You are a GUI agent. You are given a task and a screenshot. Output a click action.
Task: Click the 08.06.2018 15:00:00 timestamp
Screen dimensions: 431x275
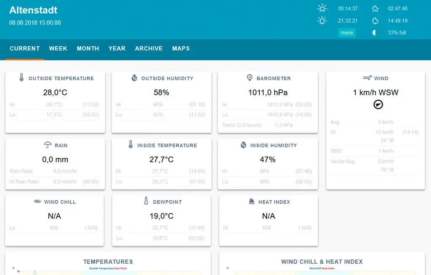pos(35,23)
